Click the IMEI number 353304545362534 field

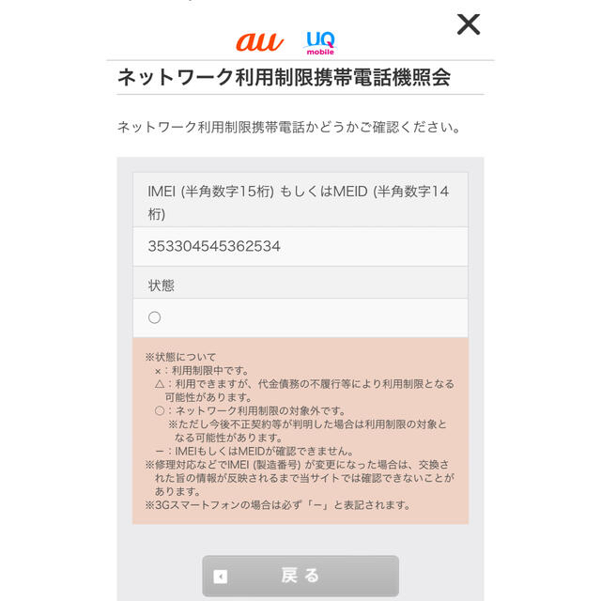coord(300,246)
